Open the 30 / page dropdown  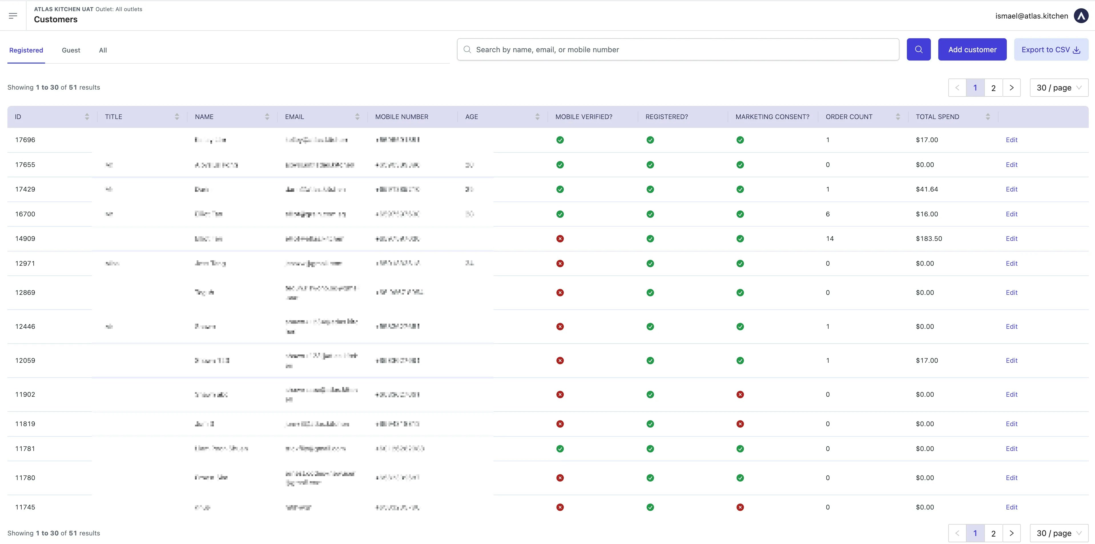point(1059,88)
